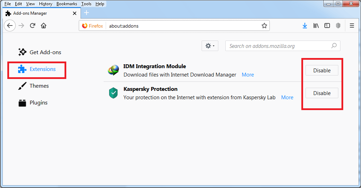Click 'Download files with Internet Download Manager' description

tap(180, 75)
